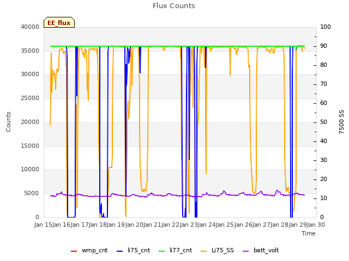This screenshot has height=261, width=349.
Task: Click the 35000 left axis tick label
Action: [x=30, y=51]
